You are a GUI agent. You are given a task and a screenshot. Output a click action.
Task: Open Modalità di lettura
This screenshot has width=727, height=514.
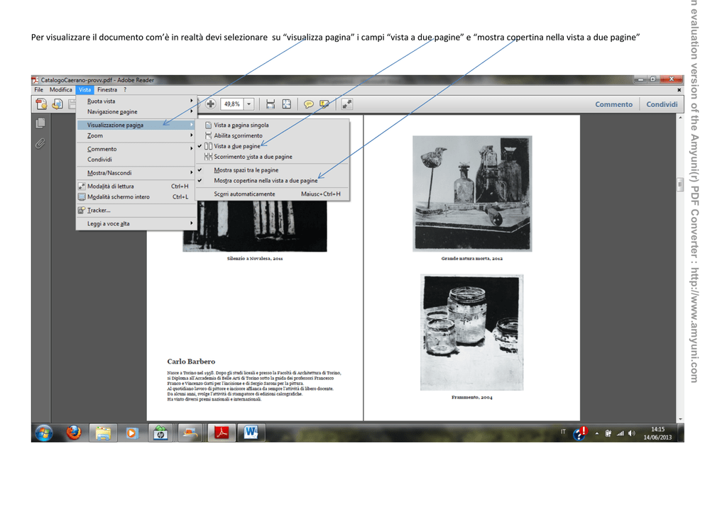pyautogui.click(x=136, y=186)
